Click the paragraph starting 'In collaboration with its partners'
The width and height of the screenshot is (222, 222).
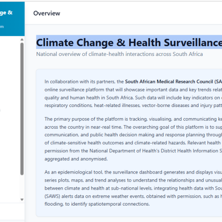click(x=133, y=93)
